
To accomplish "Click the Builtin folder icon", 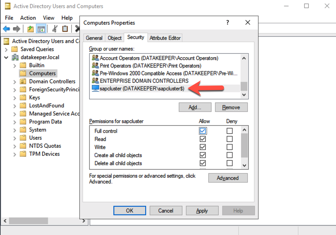I will 23,65.
